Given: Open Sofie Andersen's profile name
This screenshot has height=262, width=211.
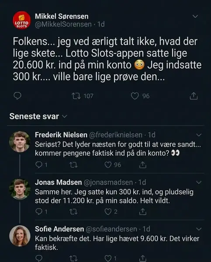Looking at the screenshot, I should [x=59, y=229].
